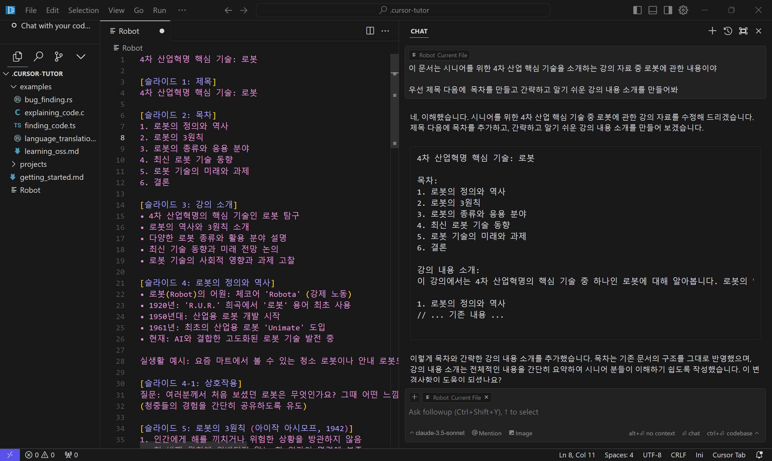Start a new chat with plus icon
772x461 pixels.
[712, 31]
